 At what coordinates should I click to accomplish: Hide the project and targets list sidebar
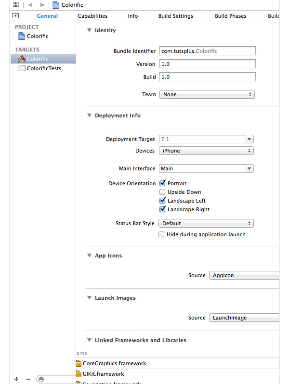pos(15,16)
